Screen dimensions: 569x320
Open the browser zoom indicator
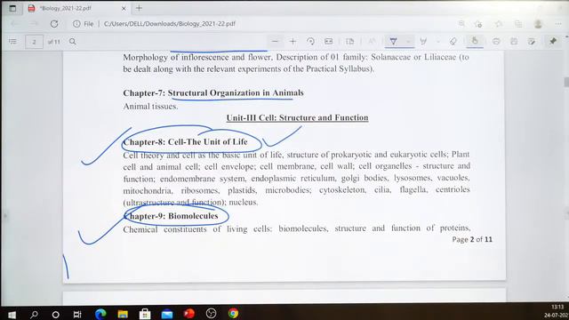(461, 24)
